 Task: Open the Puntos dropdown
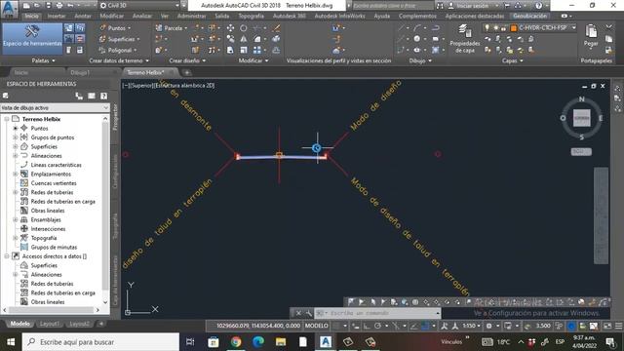tap(115, 28)
